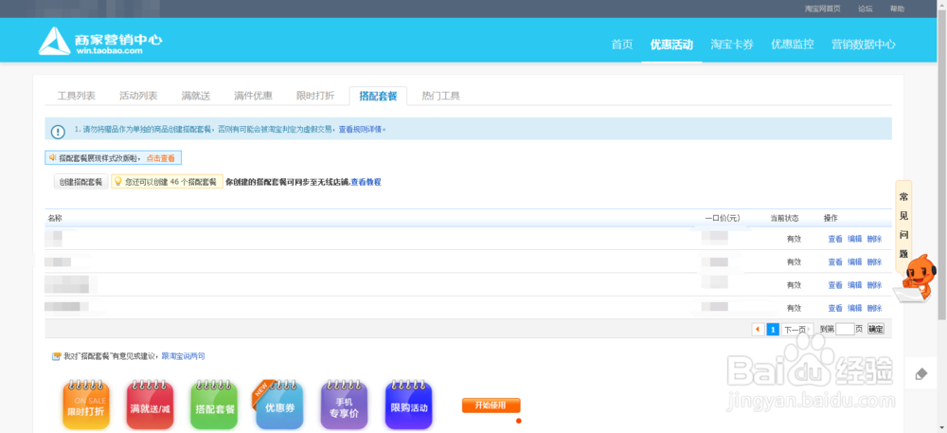Screen dimensions: 947x433
Task: Open the 手机专享价 calendar icon
Action: click(344, 405)
